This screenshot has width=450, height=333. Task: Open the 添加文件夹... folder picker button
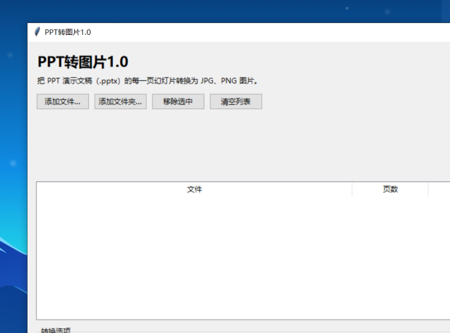(x=120, y=102)
